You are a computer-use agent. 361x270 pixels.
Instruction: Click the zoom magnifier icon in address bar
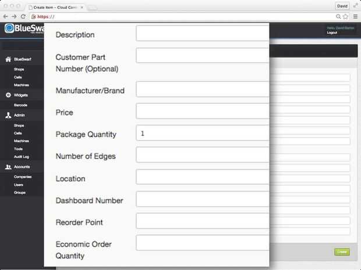[338, 16]
